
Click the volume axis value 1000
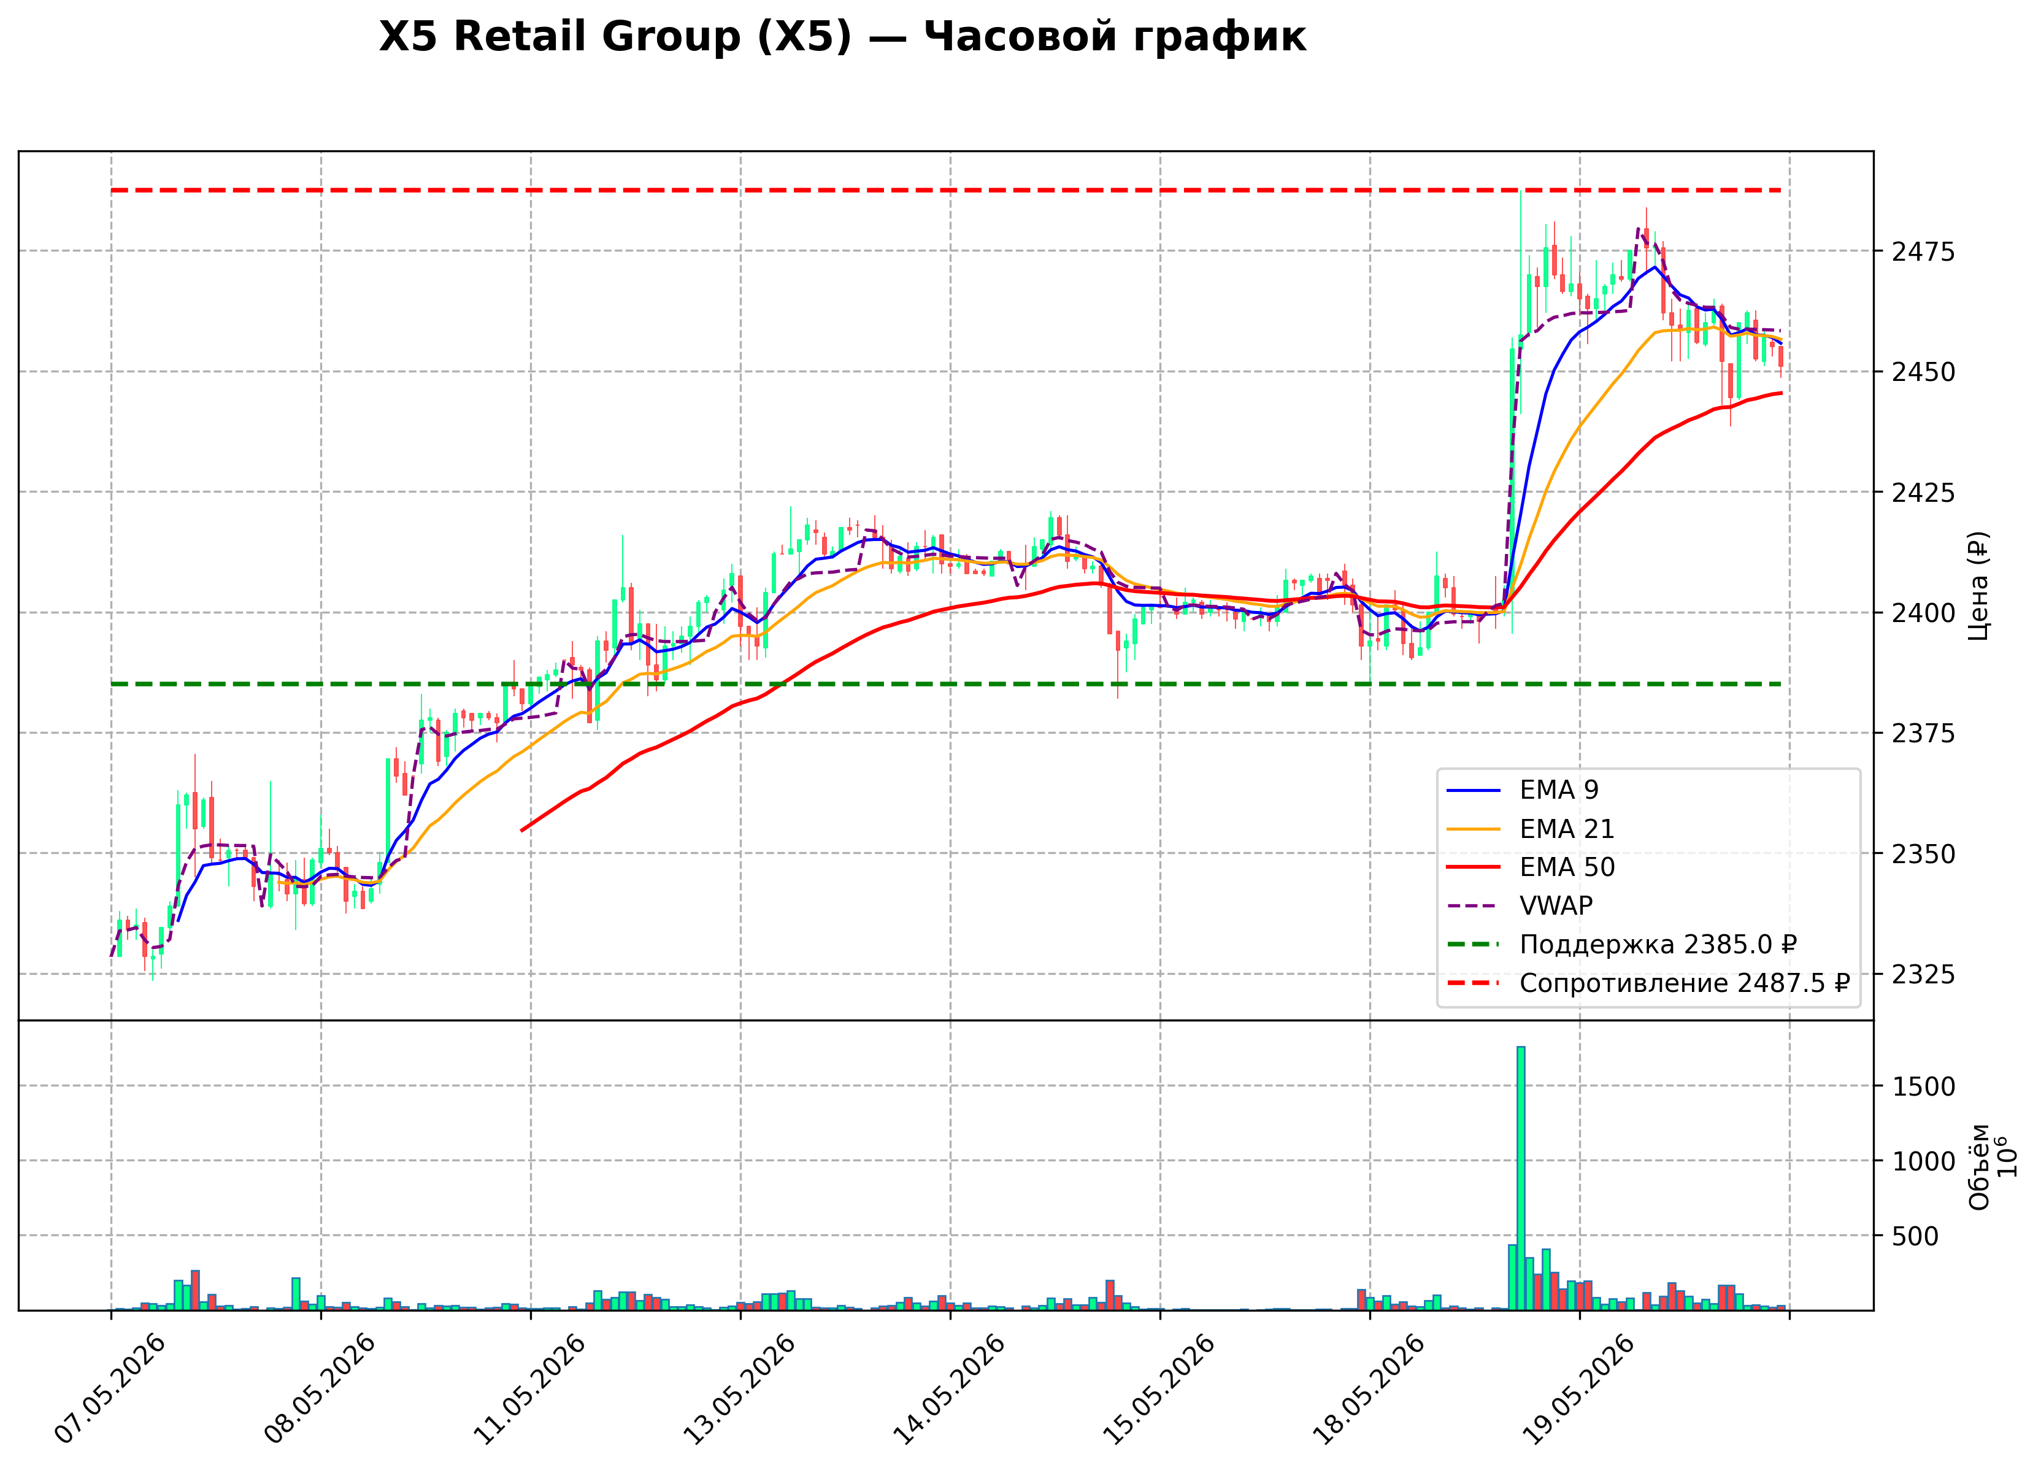pyautogui.click(x=1924, y=1161)
